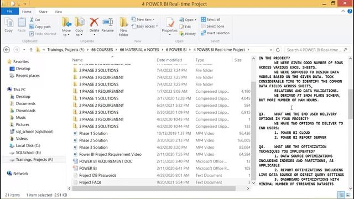Image resolution: width=354 pixels, height=199 pixels.
Task: Refresh the folder with refresh icon
Action: tap(278, 50)
